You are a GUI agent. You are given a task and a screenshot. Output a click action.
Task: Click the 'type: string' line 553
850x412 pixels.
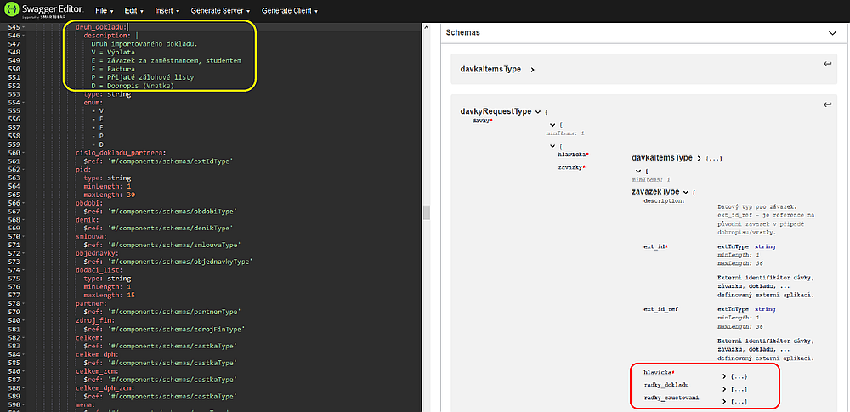(107, 93)
